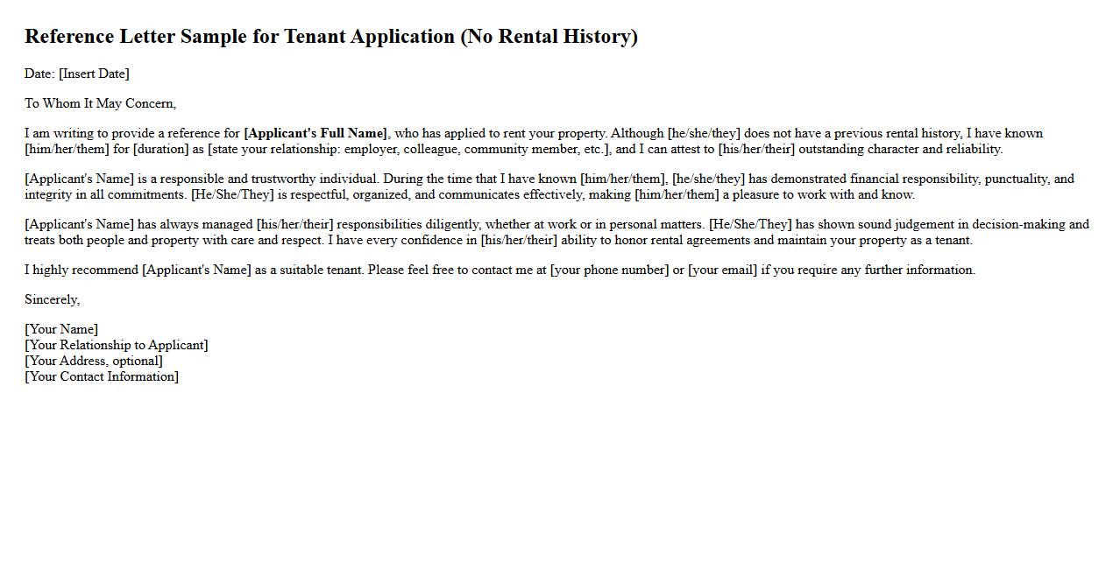The image size is (1120, 569).
Task: Click the bold [Applicant's Full Name] text
Action: click(x=315, y=133)
